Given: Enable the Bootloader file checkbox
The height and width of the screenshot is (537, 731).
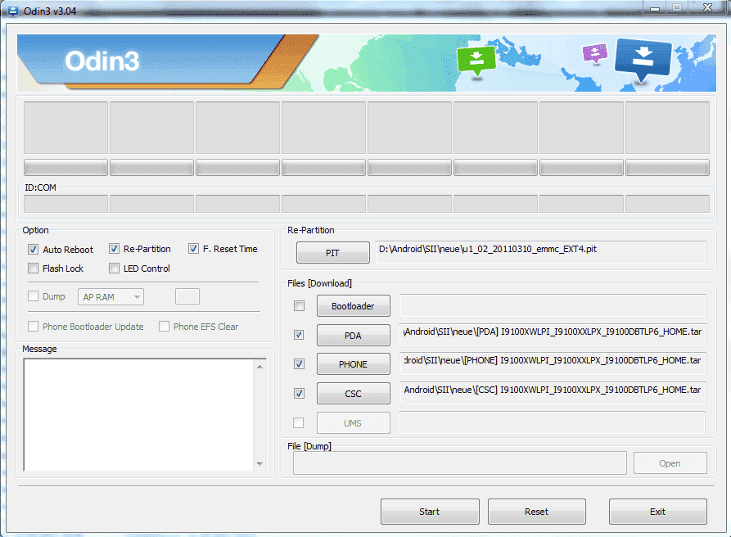Looking at the screenshot, I should click(x=300, y=306).
